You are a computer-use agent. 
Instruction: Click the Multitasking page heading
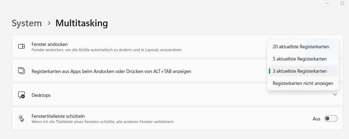pyautogui.click(x=82, y=23)
